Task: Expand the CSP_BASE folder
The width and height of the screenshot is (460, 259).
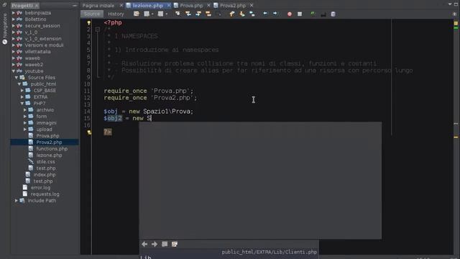Action: pyautogui.click(x=22, y=91)
